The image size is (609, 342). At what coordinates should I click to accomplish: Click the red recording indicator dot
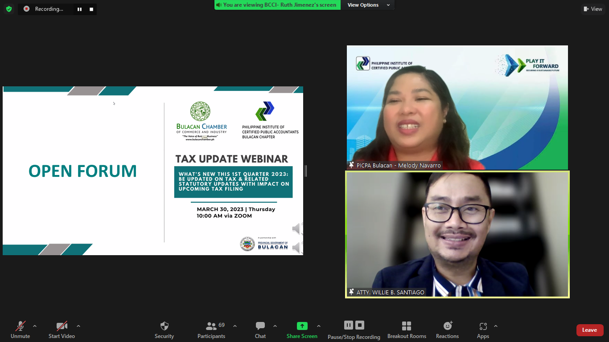[27, 8]
